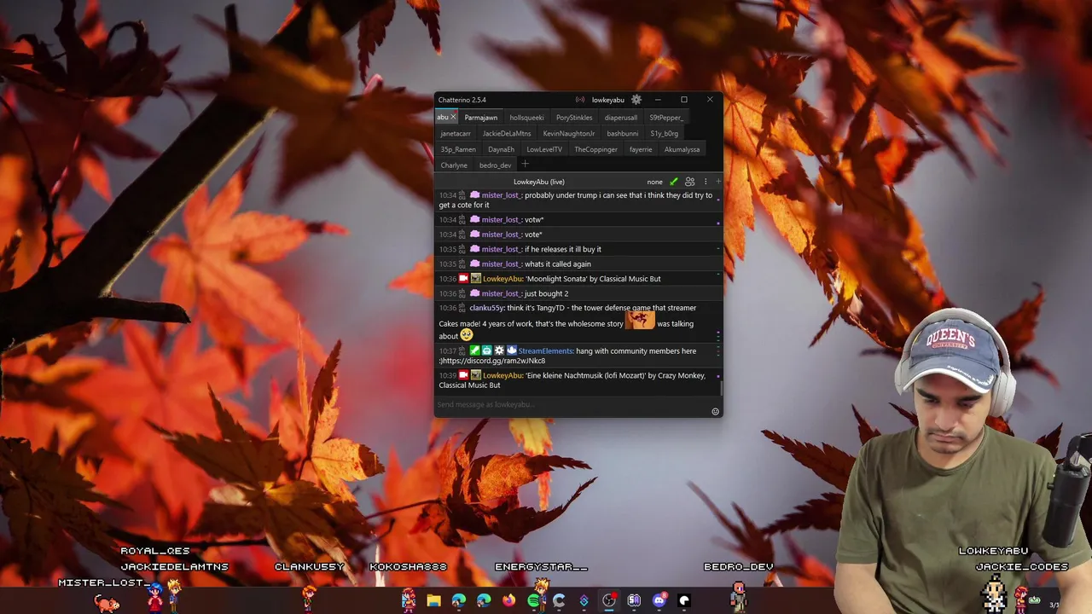Open the viewer list icon
The width and height of the screenshot is (1092, 614).
click(x=690, y=182)
